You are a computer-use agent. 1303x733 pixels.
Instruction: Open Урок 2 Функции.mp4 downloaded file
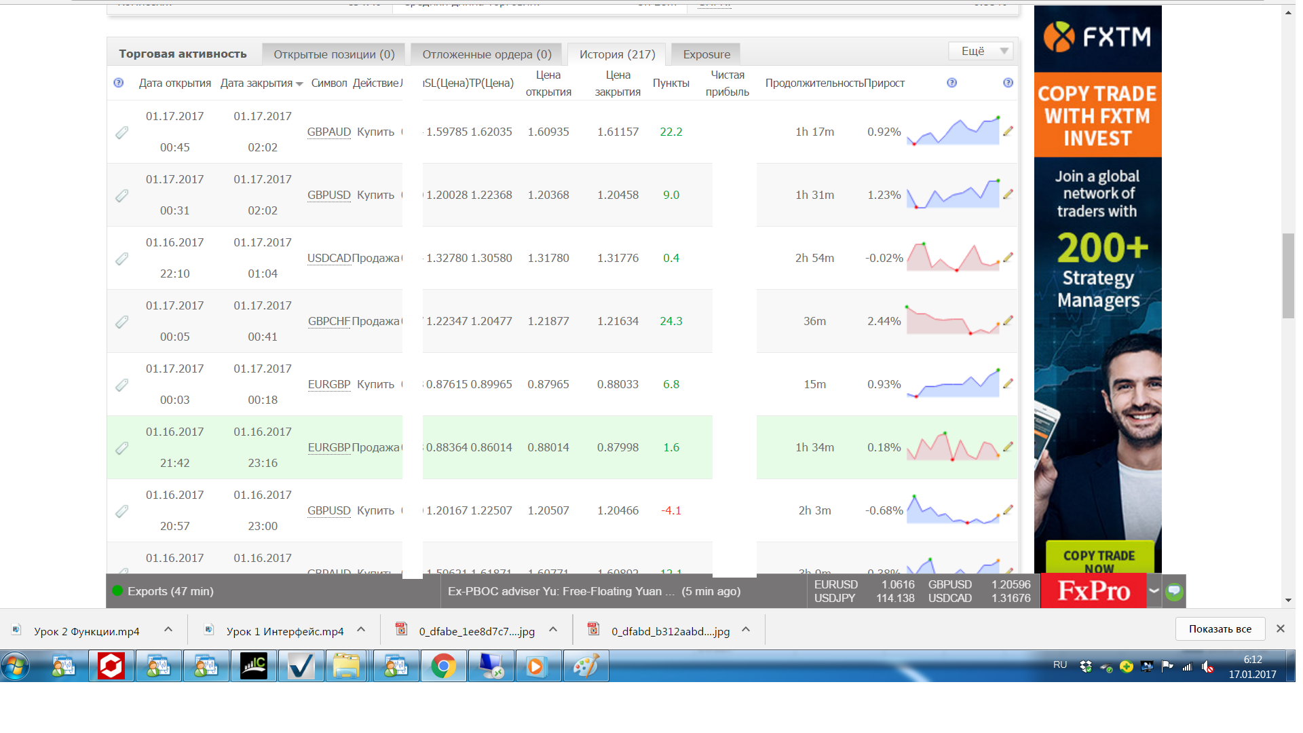tap(86, 631)
